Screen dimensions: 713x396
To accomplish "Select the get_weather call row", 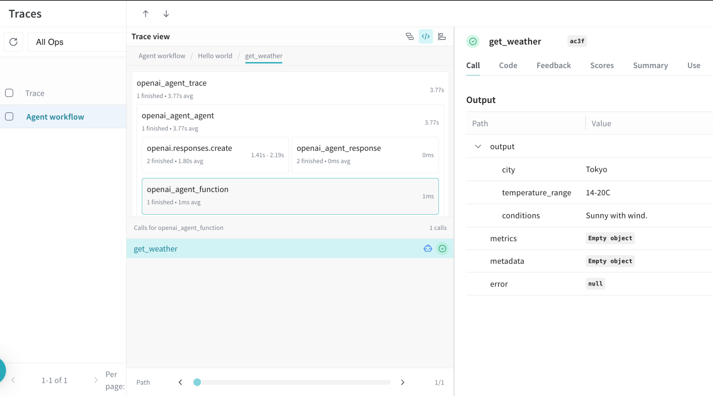I will pyautogui.click(x=290, y=248).
